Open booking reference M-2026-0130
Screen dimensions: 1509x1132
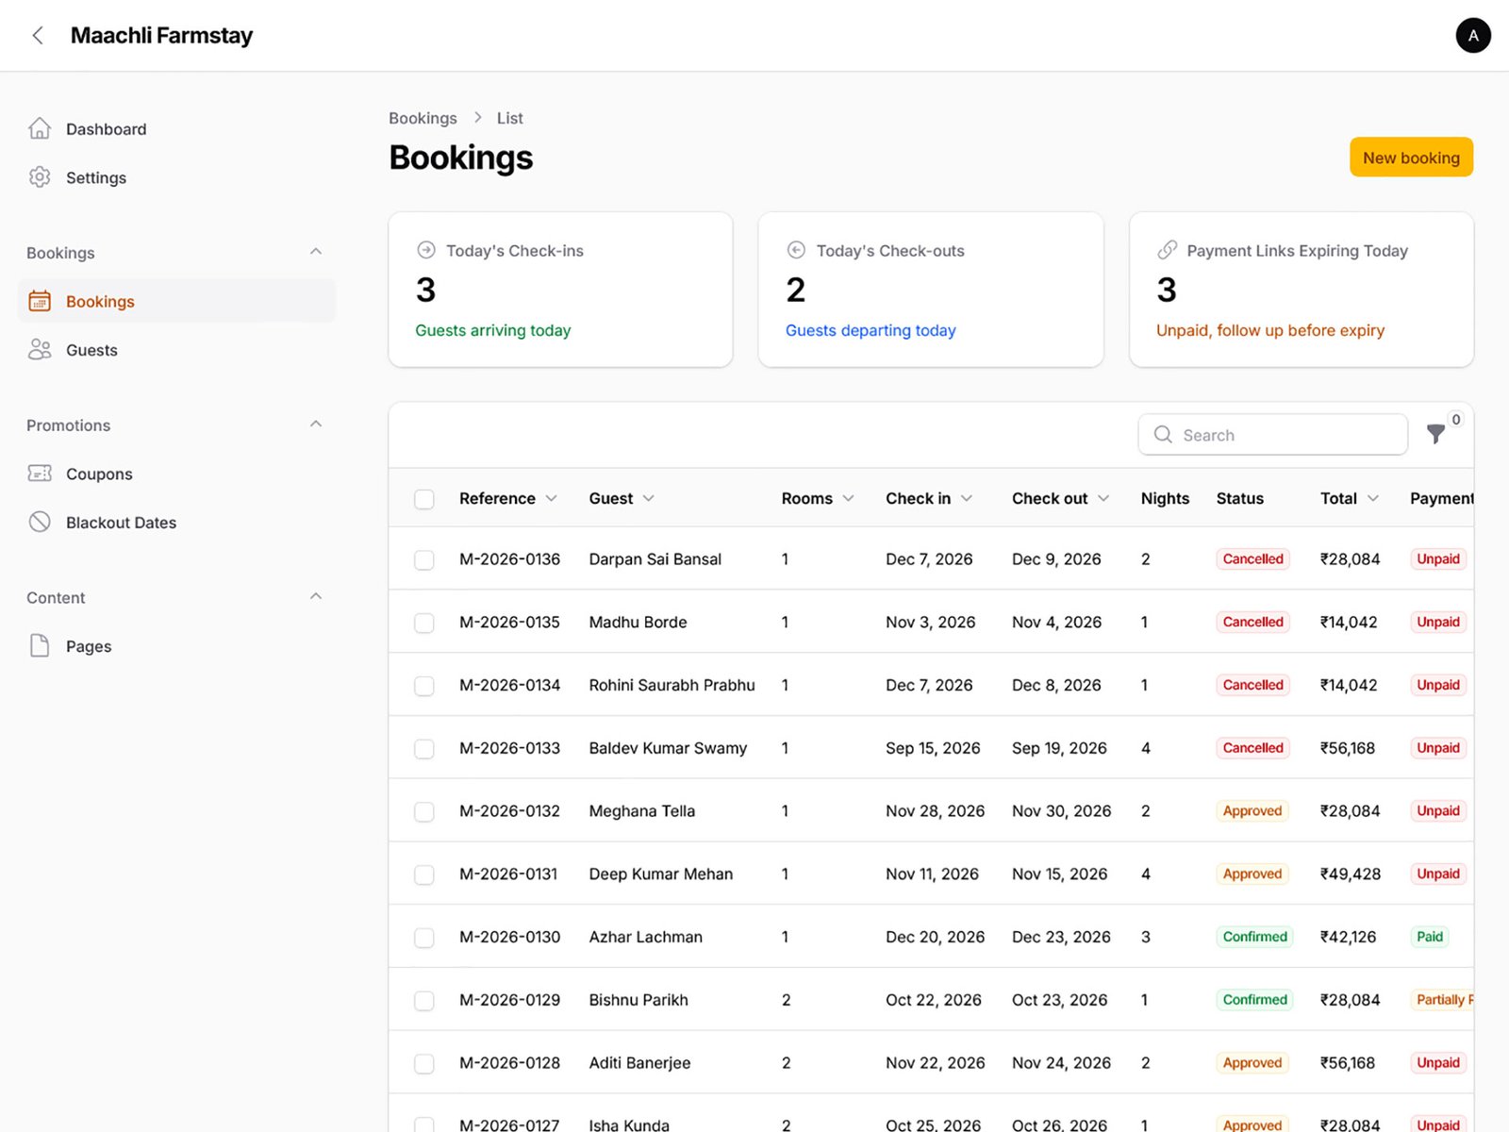pos(509,937)
